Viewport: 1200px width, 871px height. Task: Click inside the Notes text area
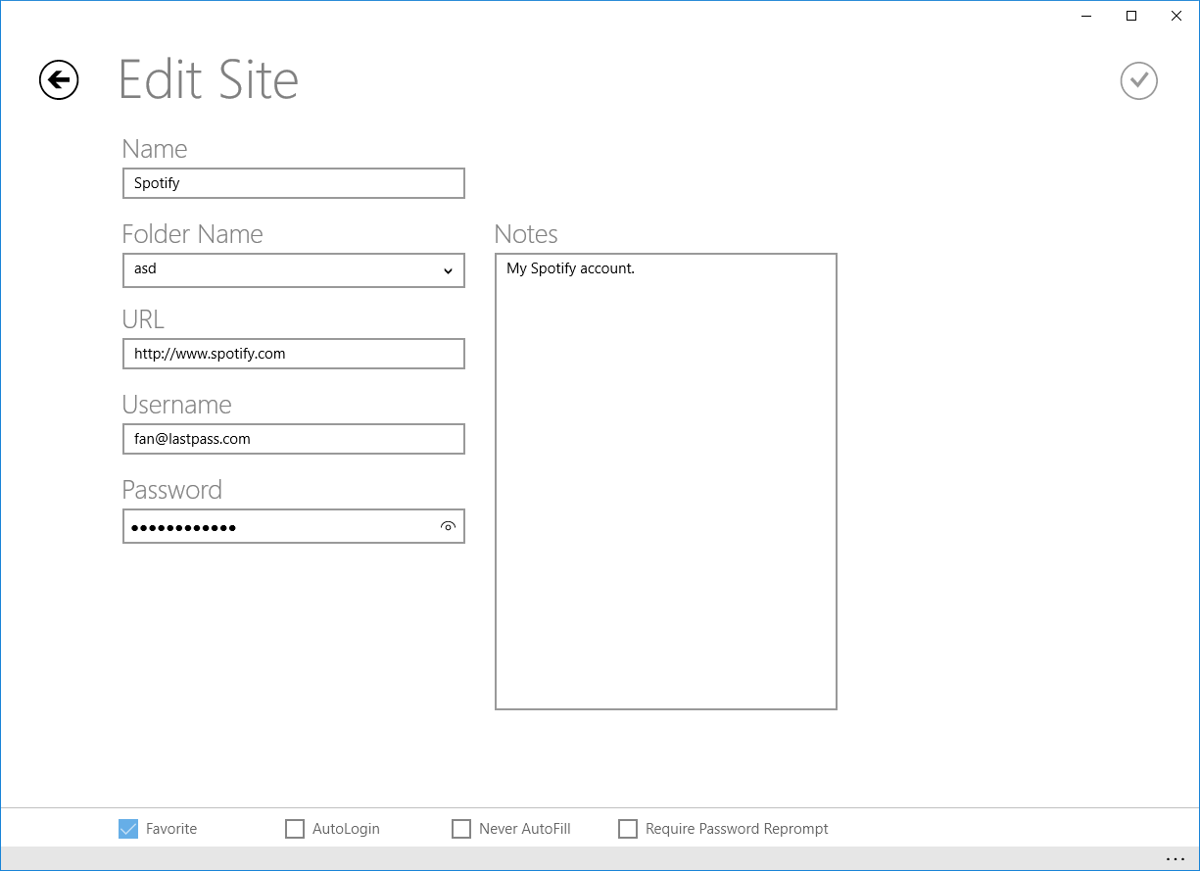coord(665,480)
